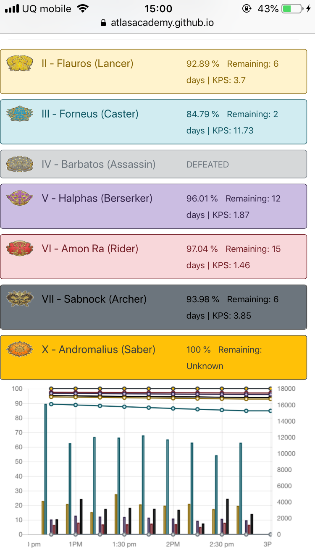This screenshot has height=560, width=315.
Task: Tap Andromalius 100 % Remaining Unknown text
Action: (224, 358)
